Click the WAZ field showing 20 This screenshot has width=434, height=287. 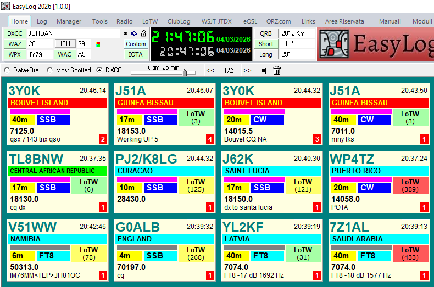40,44
